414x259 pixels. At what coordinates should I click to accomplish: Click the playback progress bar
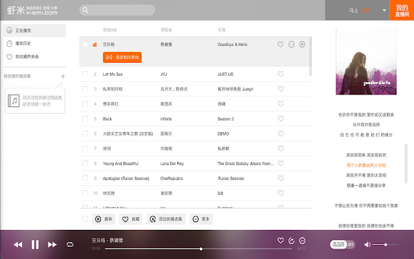(x=199, y=249)
